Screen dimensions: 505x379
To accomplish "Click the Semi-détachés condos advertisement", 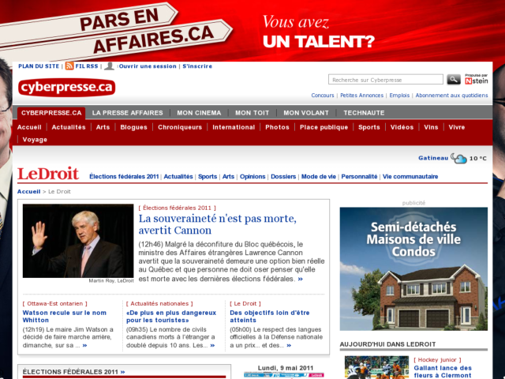I will (x=413, y=268).
